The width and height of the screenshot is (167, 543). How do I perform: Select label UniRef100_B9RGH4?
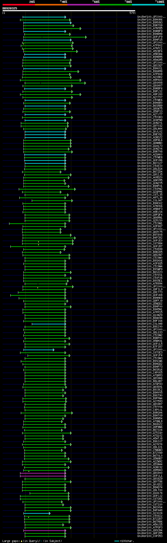click(150, 413)
